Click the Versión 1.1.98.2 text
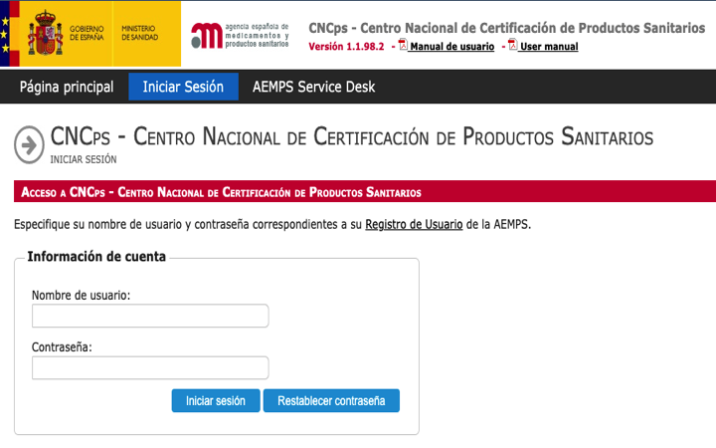The width and height of the screenshot is (716, 448). pos(346,47)
